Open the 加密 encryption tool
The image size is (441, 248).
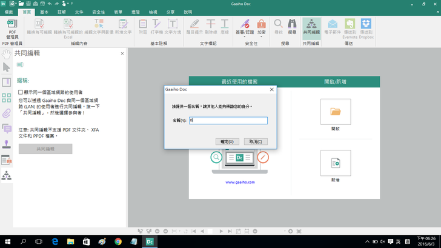261,28
